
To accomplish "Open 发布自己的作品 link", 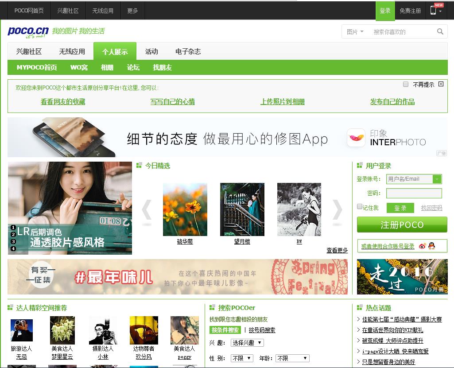I will (392, 101).
